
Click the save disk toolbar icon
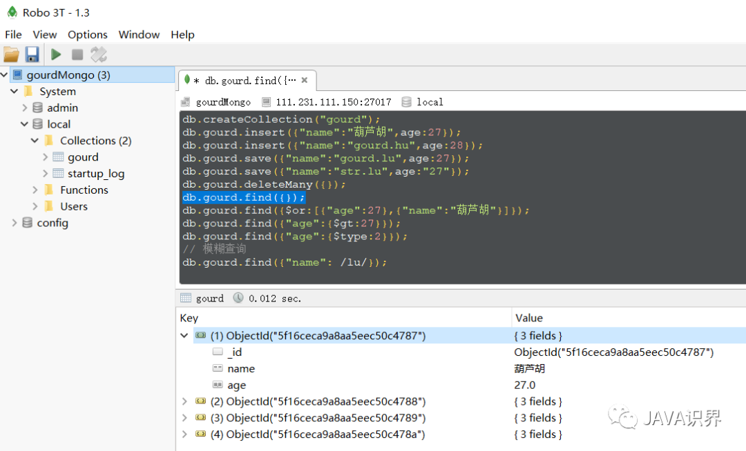[x=32, y=54]
